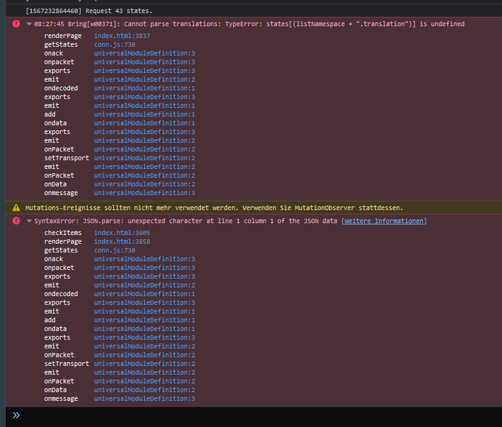Open the onmessage source link in the Bring trace
This screenshot has width=502, height=427.
pos(145,193)
